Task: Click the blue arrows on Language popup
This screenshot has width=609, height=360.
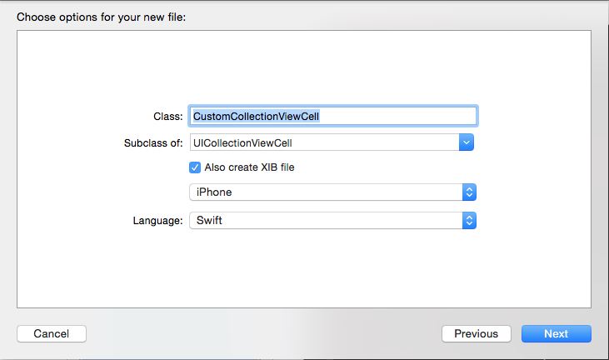Action: tap(469, 221)
